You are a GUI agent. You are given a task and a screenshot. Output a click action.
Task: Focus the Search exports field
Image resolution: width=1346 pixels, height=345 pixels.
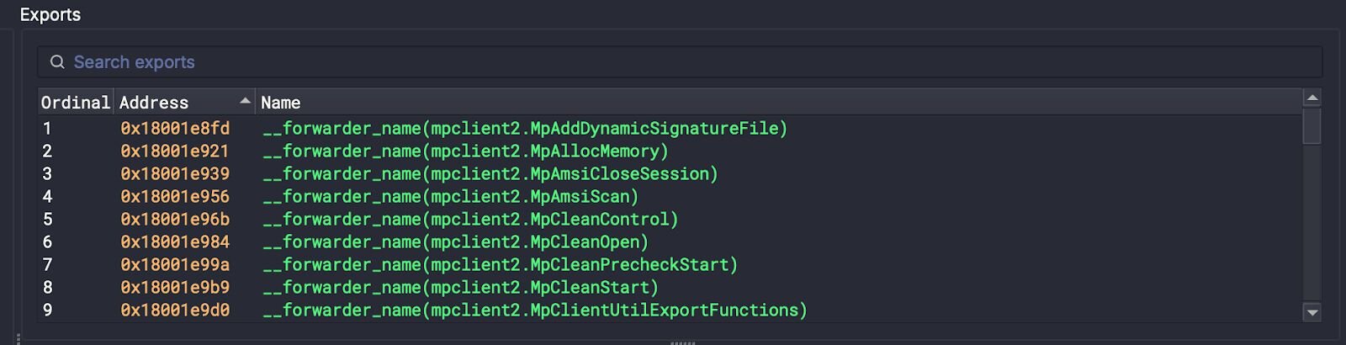(673, 62)
